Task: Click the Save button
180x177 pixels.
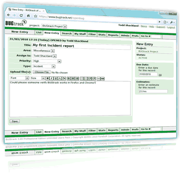Action: 15,121
